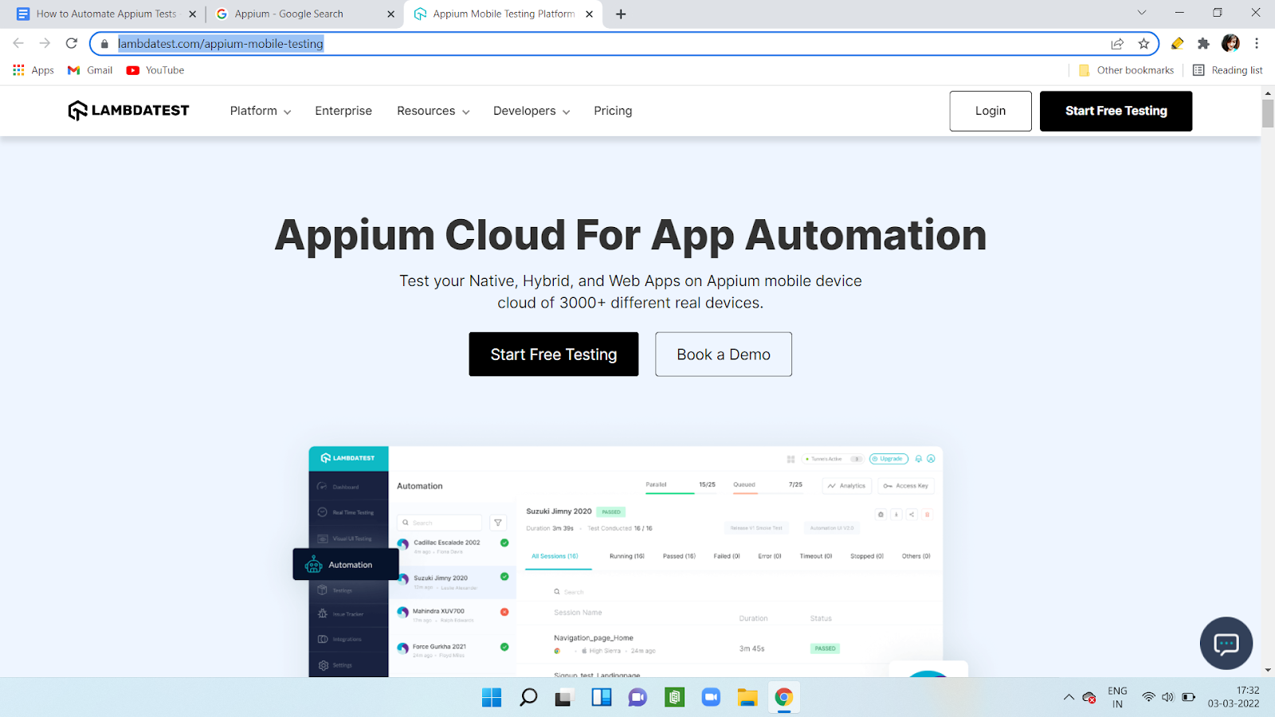Open the Apps grid shortcut
1275x717 pixels.
(33, 70)
